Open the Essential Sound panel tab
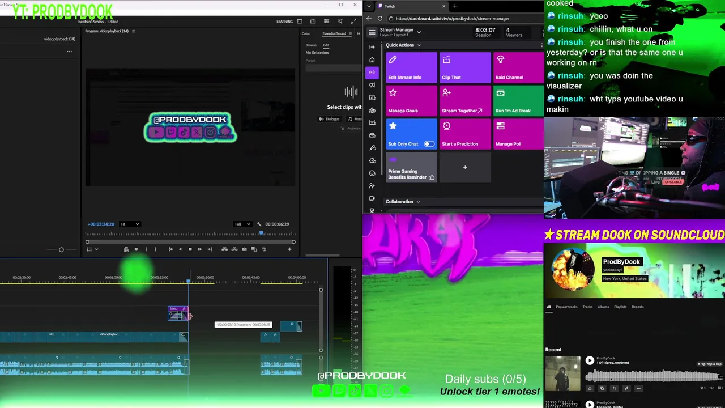725x408 pixels. pyautogui.click(x=334, y=33)
